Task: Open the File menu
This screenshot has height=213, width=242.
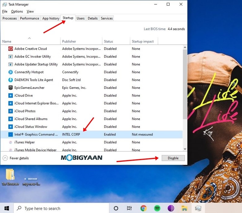Action: (x=5, y=11)
